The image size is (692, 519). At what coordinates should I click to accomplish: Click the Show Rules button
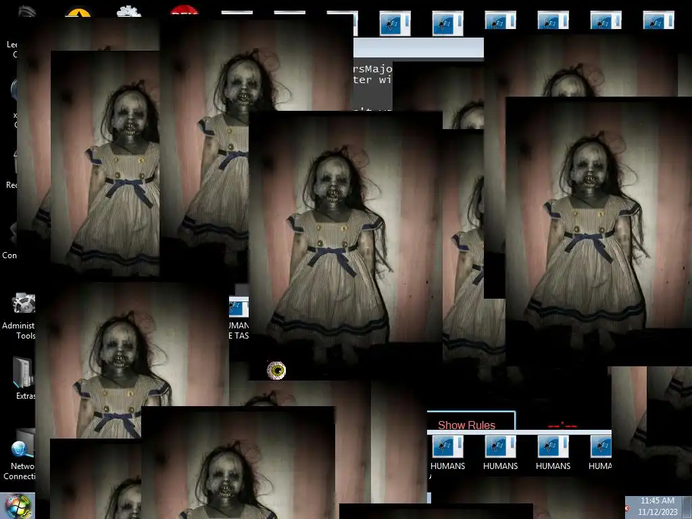click(471, 420)
